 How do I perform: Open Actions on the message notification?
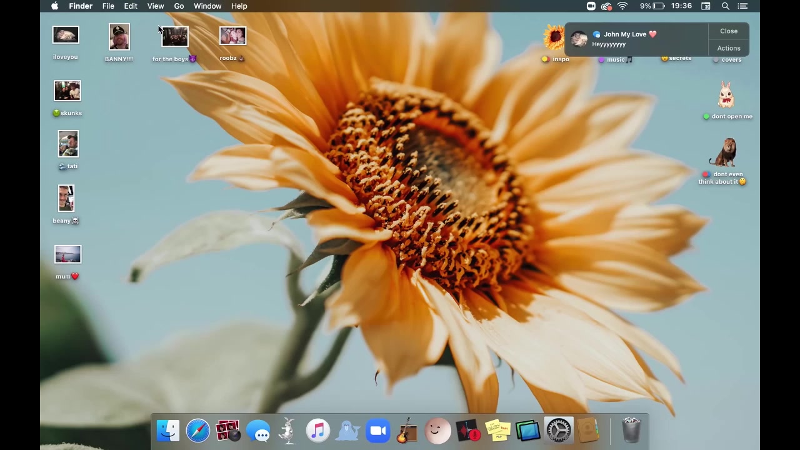(x=729, y=48)
